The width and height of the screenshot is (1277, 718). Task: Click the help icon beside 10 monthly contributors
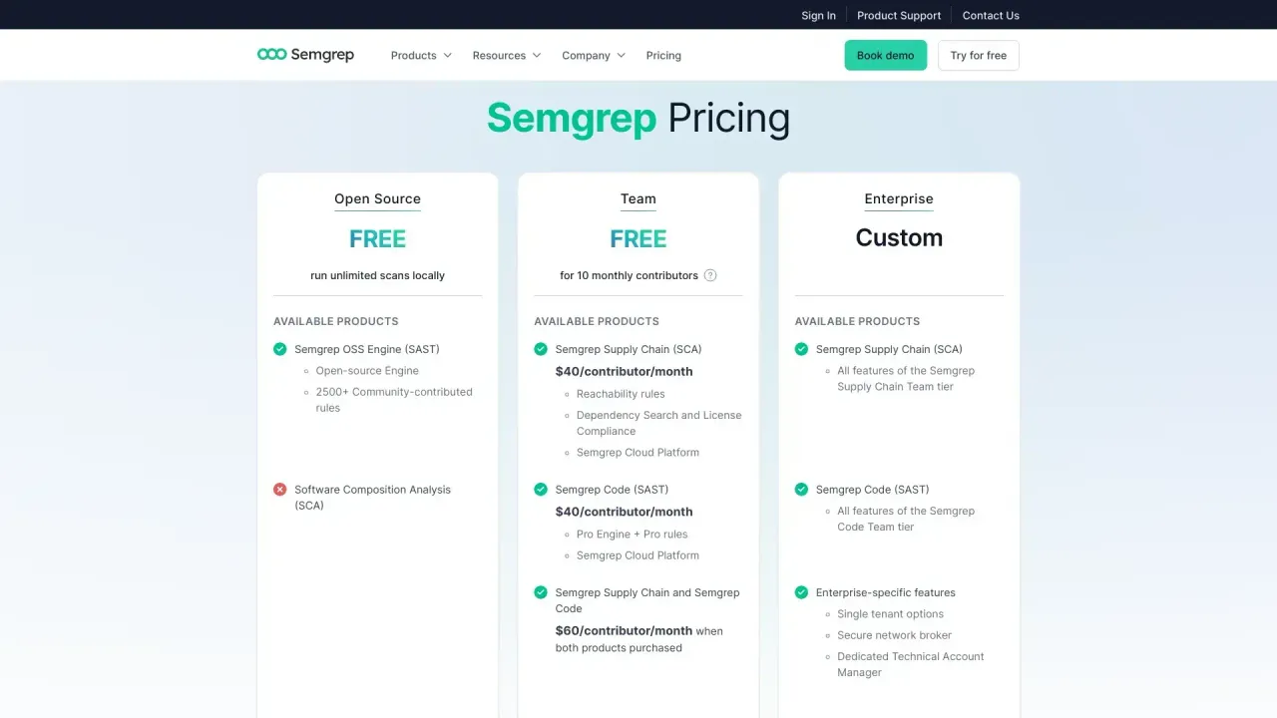tap(710, 275)
